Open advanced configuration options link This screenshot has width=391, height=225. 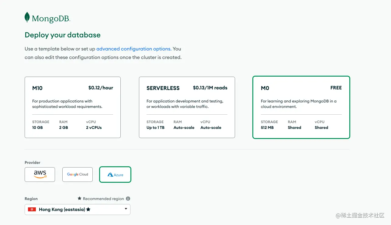[x=134, y=49]
